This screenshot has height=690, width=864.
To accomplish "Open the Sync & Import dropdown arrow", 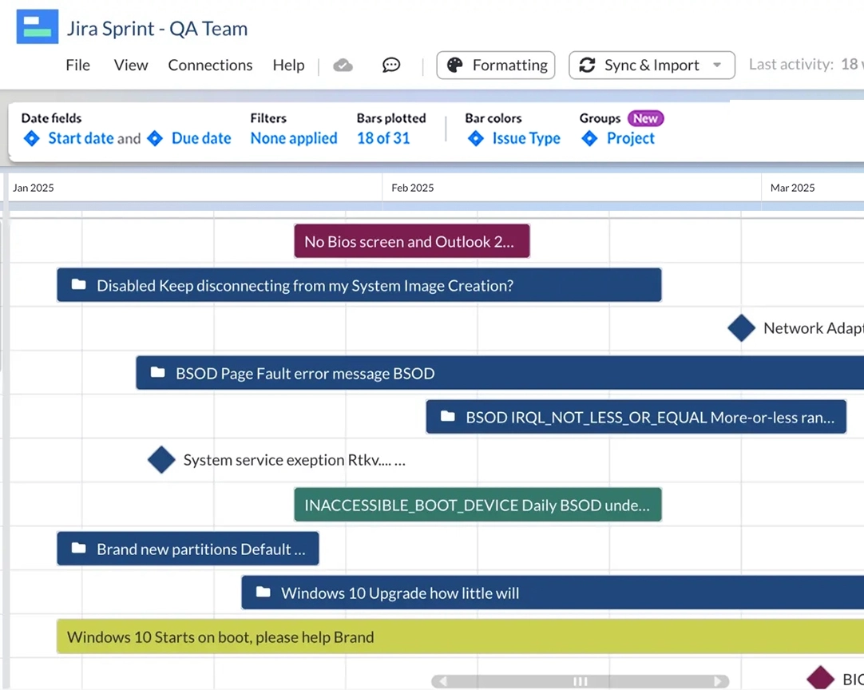I will click(x=716, y=65).
